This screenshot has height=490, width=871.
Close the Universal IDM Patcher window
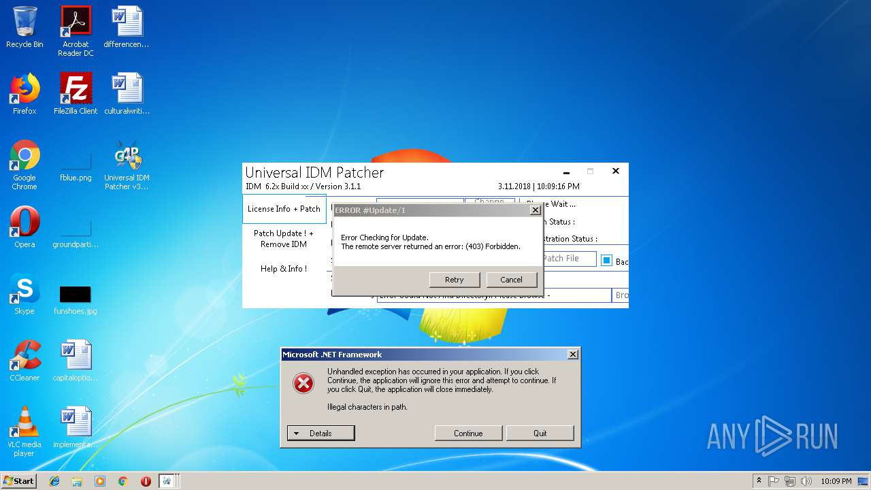tap(616, 171)
